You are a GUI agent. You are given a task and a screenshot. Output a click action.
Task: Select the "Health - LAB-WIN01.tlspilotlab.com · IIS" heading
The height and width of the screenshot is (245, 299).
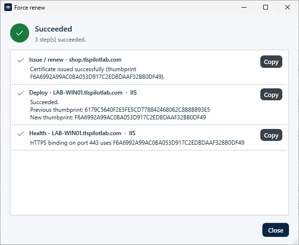tap(82, 133)
